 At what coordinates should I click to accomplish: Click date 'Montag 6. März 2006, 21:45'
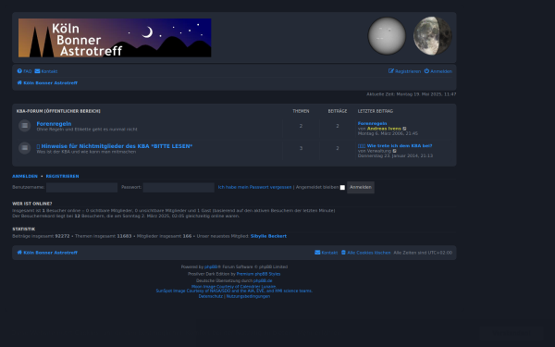(x=388, y=133)
